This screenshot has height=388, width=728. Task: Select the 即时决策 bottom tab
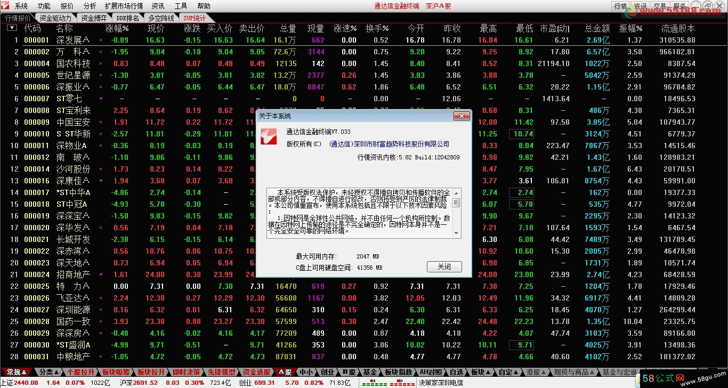[186, 372]
